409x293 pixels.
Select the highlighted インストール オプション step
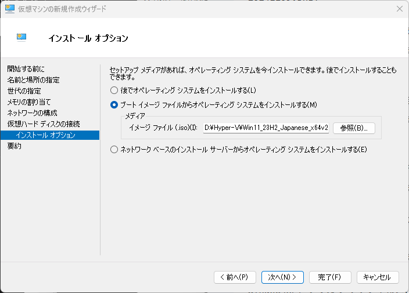pyautogui.click(x=50, y=135)
